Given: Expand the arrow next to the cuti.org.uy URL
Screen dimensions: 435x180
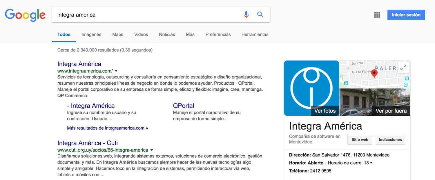Looking at the screenshot, I should click(x=152, y=150).
